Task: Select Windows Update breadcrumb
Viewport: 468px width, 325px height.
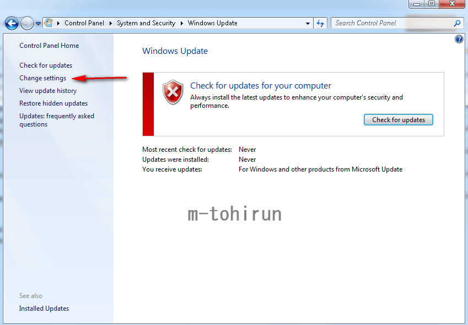Action: coord(213,23)
